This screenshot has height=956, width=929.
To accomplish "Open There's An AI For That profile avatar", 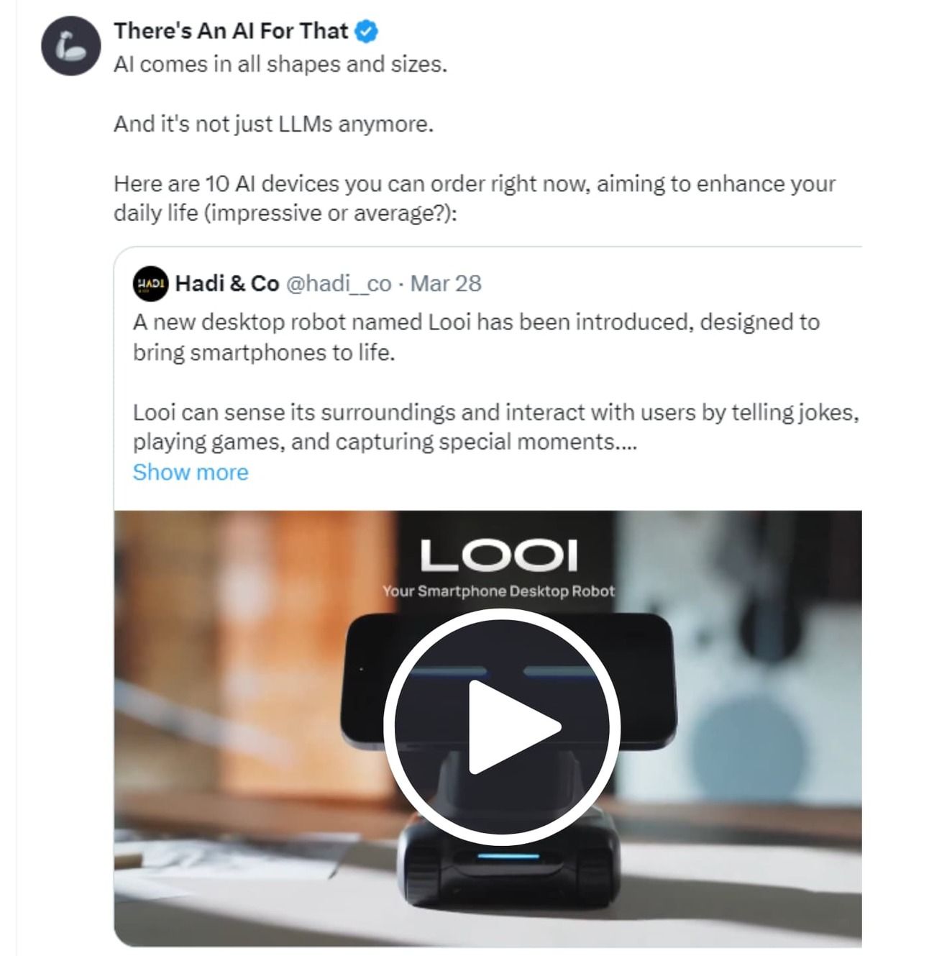I will click(x=70, y=46).
